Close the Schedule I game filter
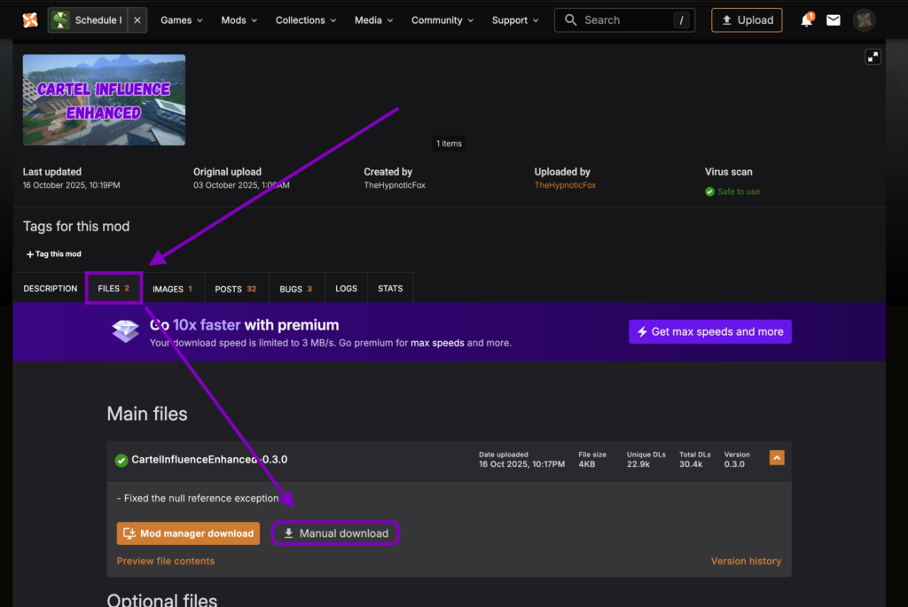Screen dimensions: 908x607 click(137, 20)
